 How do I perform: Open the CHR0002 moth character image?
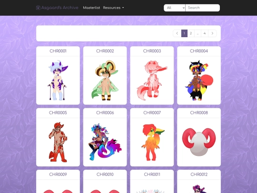[105, 81]
